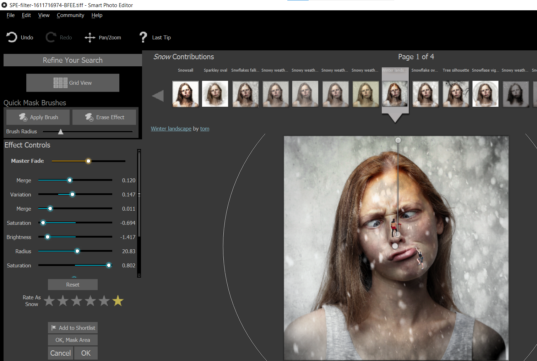Select the Snowsall effect thumbnail
This screenshot has height=361, width=537.
pos(185,94)
